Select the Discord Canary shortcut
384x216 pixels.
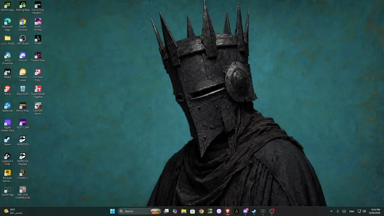click(23, 75)
